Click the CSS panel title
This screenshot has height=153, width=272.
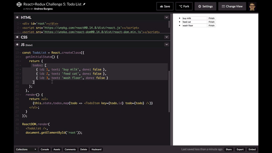tap(24, 37)
